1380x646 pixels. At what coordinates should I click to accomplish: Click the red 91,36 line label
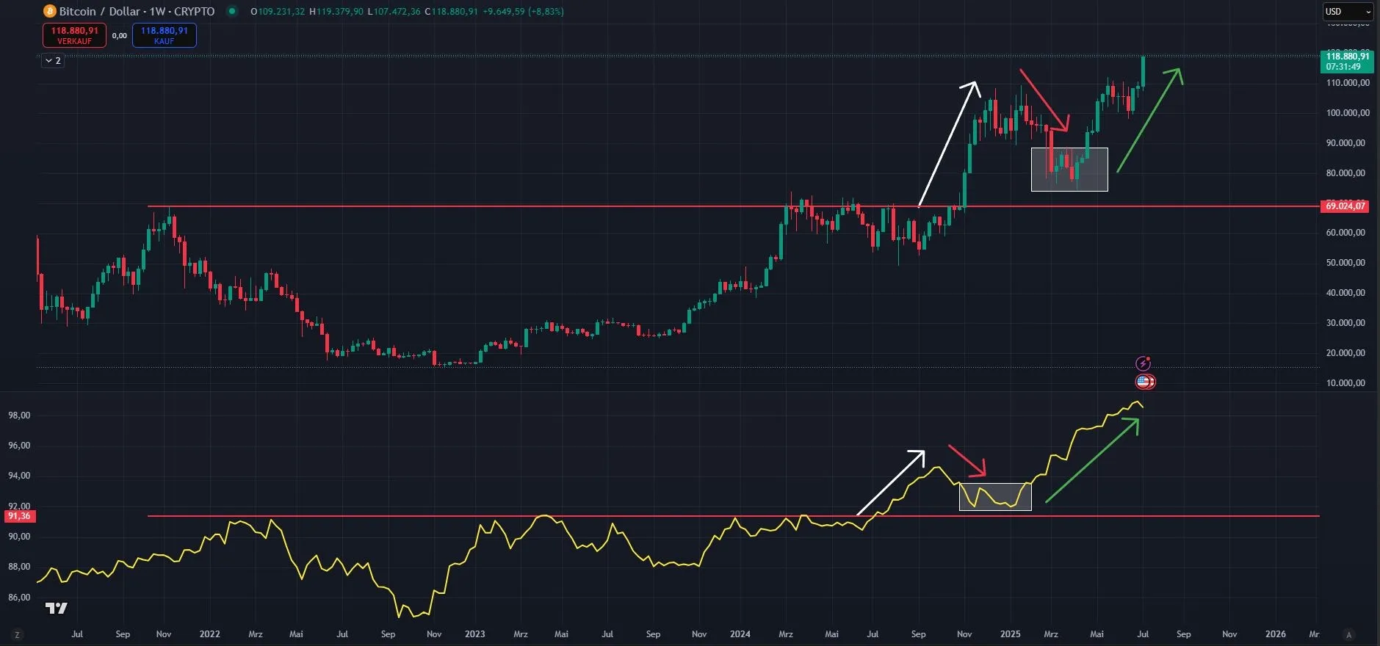point(19,516)
